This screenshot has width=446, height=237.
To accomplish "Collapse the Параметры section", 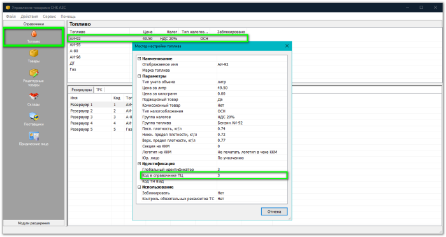I will point(140,76).
